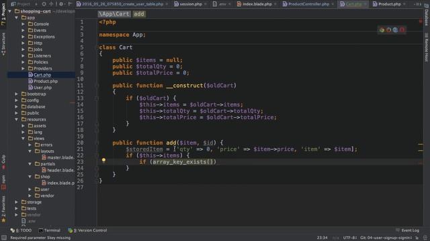Open project view settings gear icon
The width and height of the screenshot is (430, 241).
click(61, 4)
